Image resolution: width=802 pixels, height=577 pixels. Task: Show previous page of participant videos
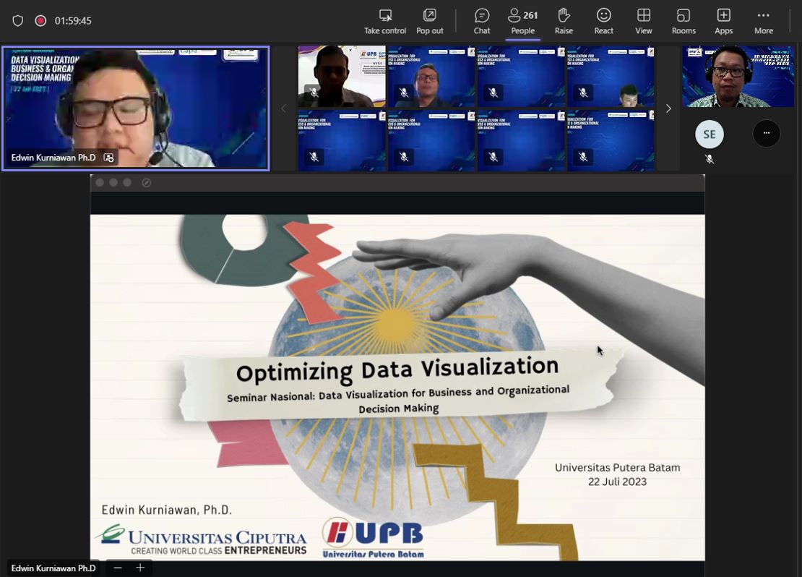tap(283, 108)
